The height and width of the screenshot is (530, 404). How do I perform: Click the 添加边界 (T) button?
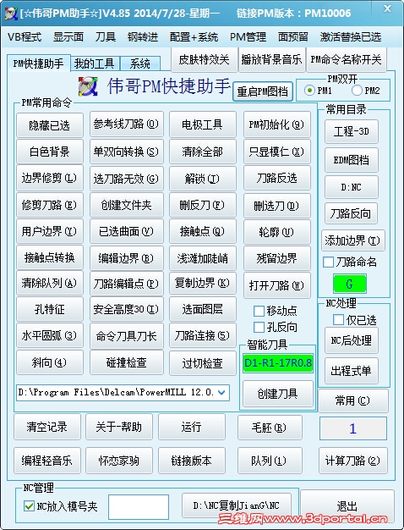(352, 240)
